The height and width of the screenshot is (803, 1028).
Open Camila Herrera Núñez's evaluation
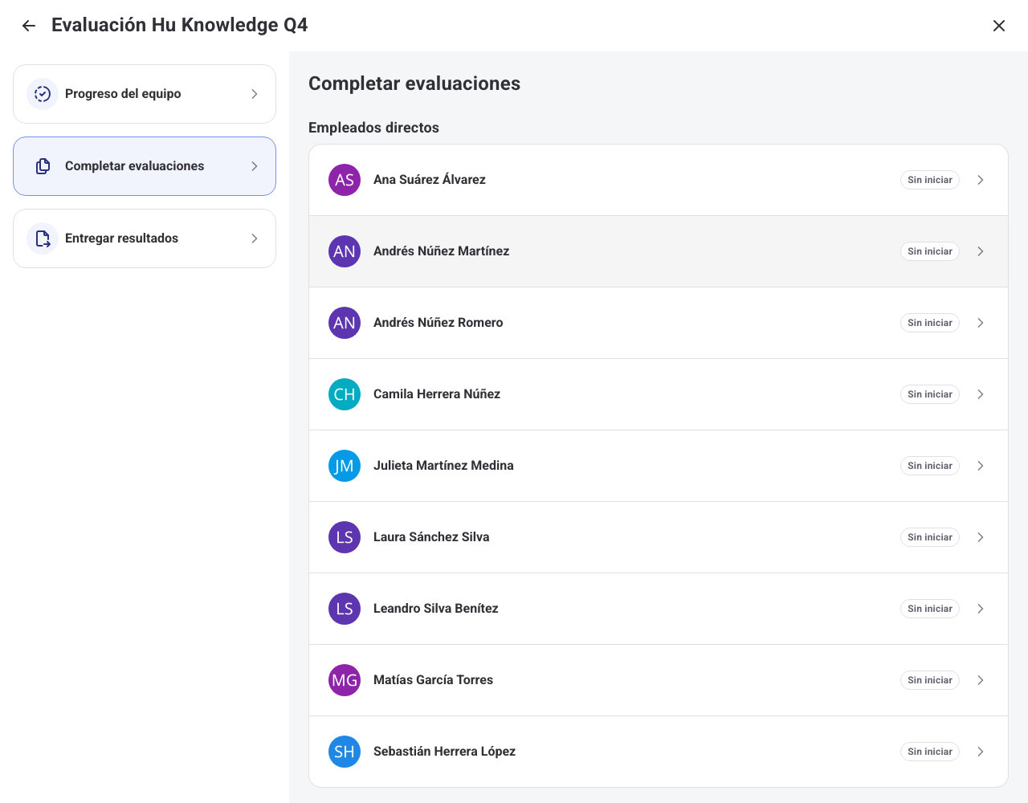coord(659,394)
